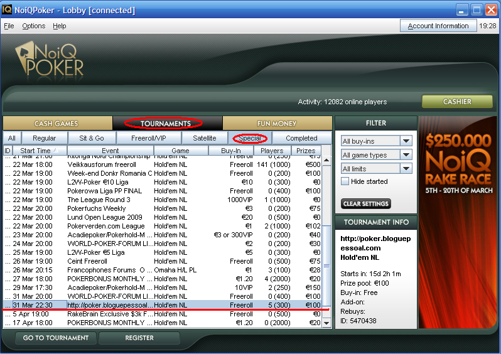501x354 pixels.
Task: Switch to the Cash Games tab
Action: coord(57,123)
